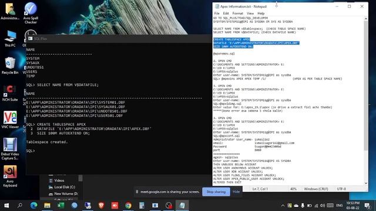Click the OneDrive cloud tray icon
376x211 pixels.
pyautogui.click(x=296, y=206)
